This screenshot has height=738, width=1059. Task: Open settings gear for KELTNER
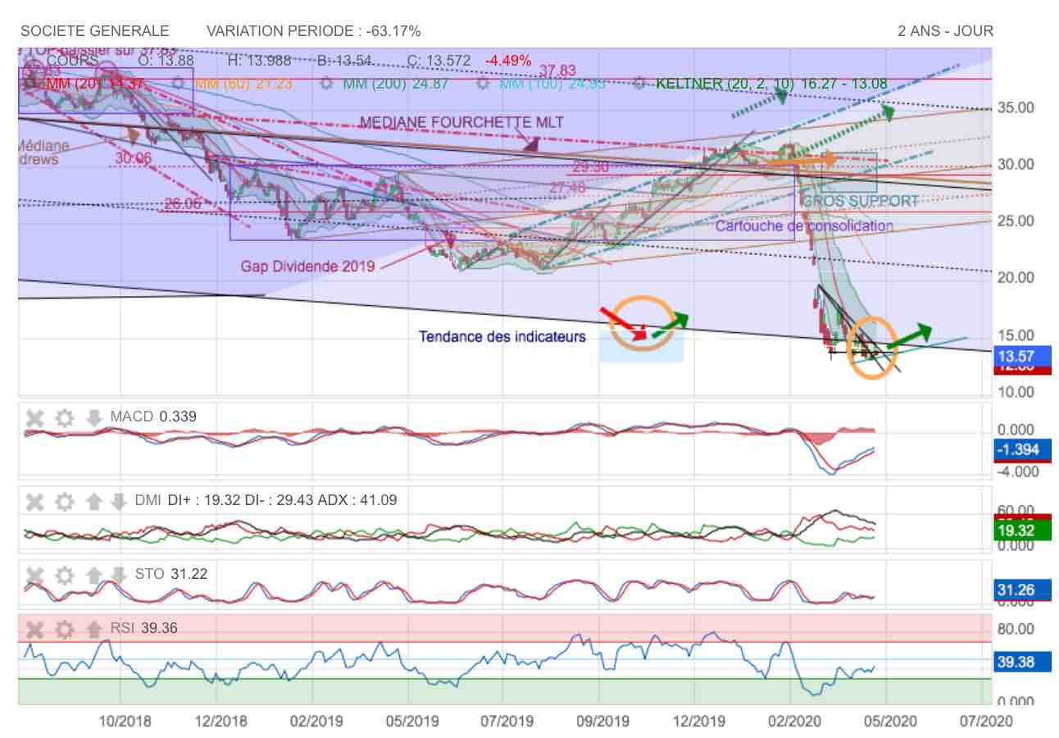(641, 84)
